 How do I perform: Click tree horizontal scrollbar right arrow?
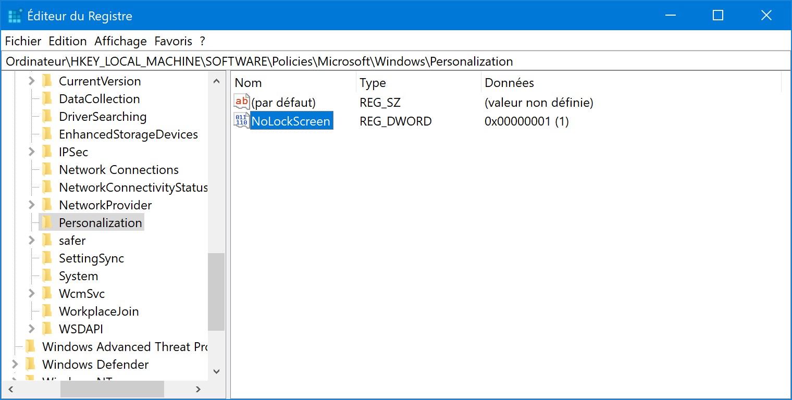pos(198,389)
